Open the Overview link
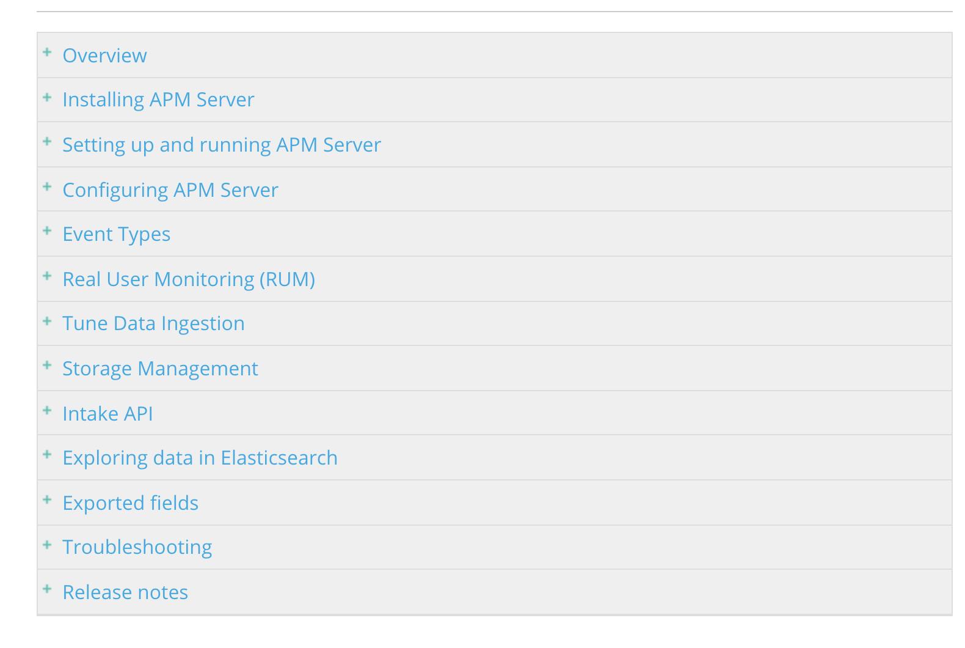Viewport: 965px width, 648px height. pyautogui.click(x=104, y=56)
